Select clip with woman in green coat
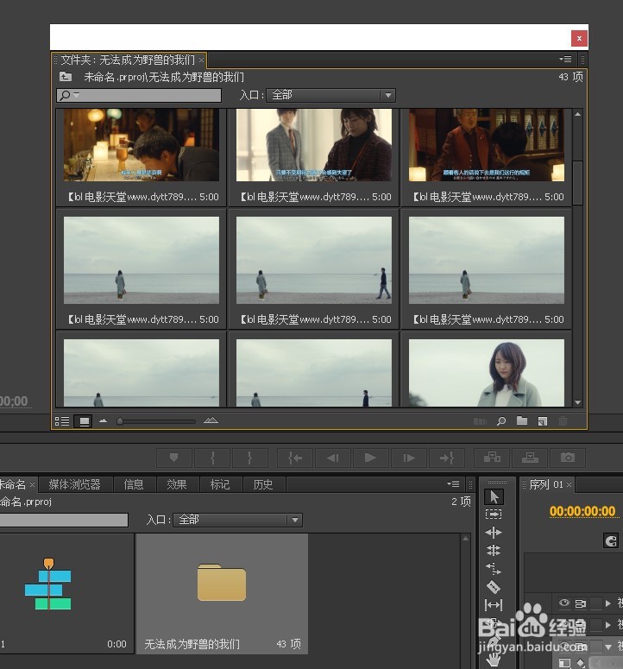623x669 pixels. pyautogui.click(x=487, y=372)
